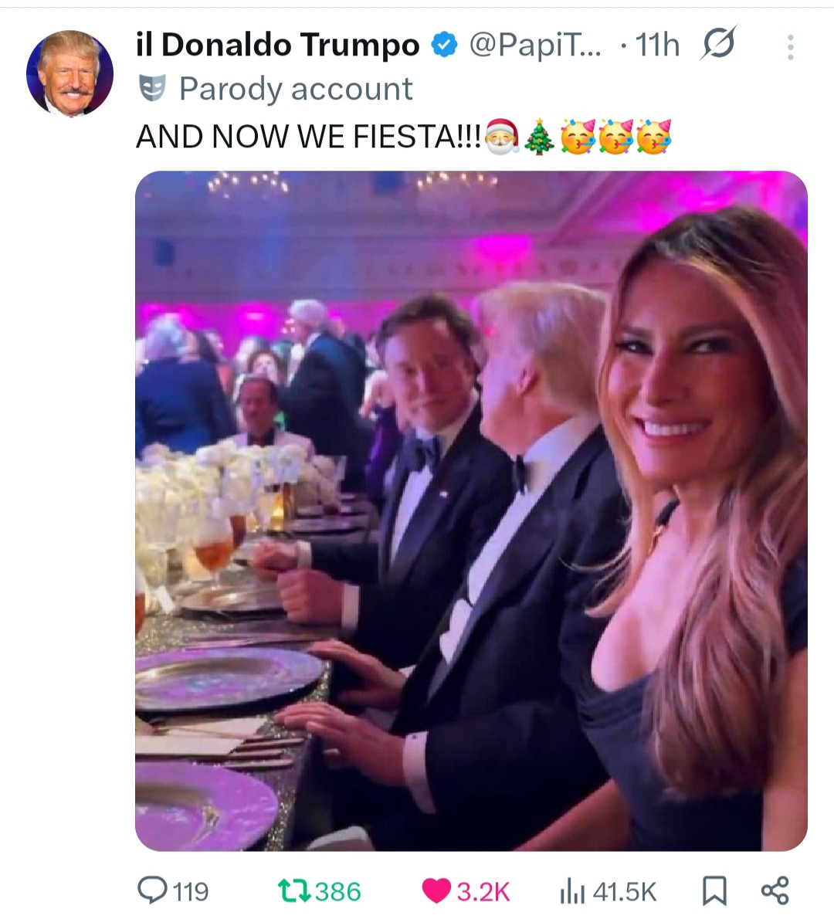Click the parody mask icon

coord(152,89)
